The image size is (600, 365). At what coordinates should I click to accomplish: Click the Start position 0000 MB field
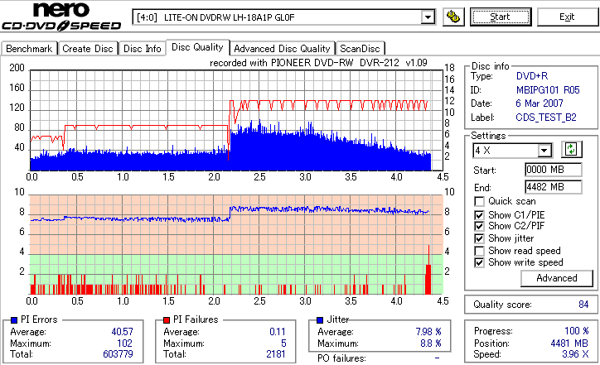[x=554, y=170]
